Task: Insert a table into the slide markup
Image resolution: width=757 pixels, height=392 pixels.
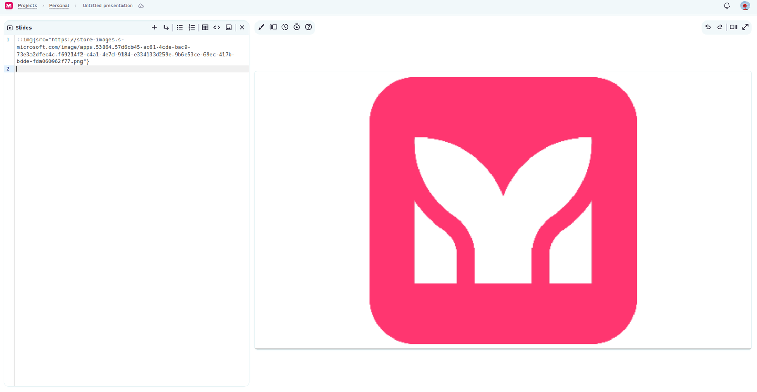Action: point(205,27)
